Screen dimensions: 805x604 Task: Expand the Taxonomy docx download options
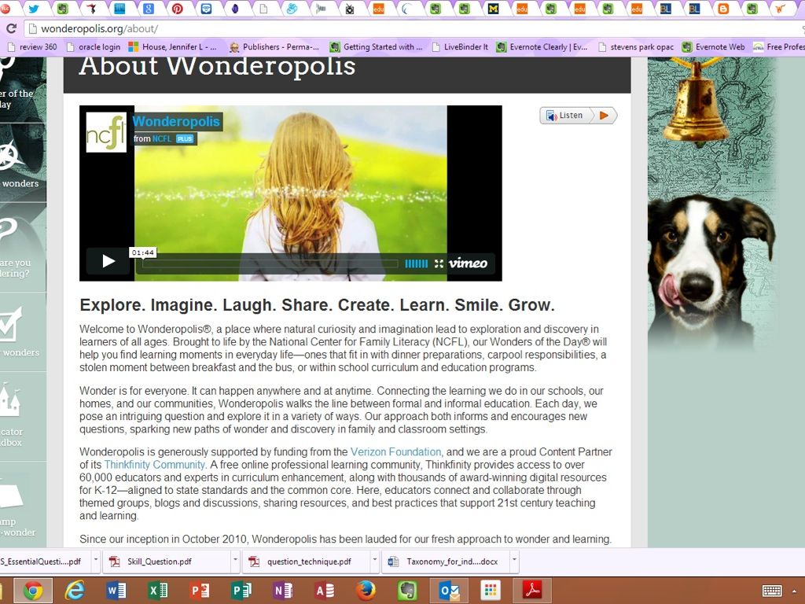(x=514, y=562)
